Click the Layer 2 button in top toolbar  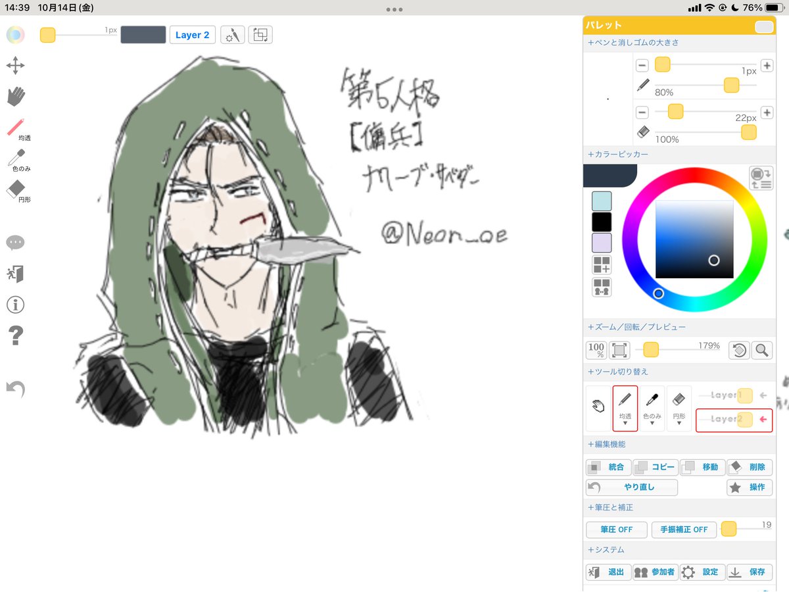[193, 35]
